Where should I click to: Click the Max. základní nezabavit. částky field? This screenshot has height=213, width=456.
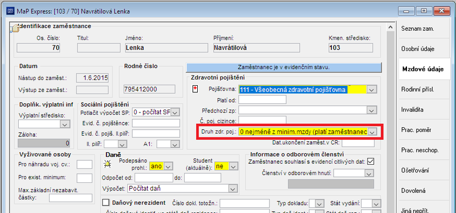(x=71, y=198)
